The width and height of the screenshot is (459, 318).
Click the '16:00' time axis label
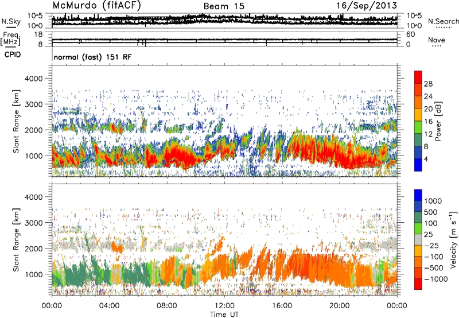point(282,306)
